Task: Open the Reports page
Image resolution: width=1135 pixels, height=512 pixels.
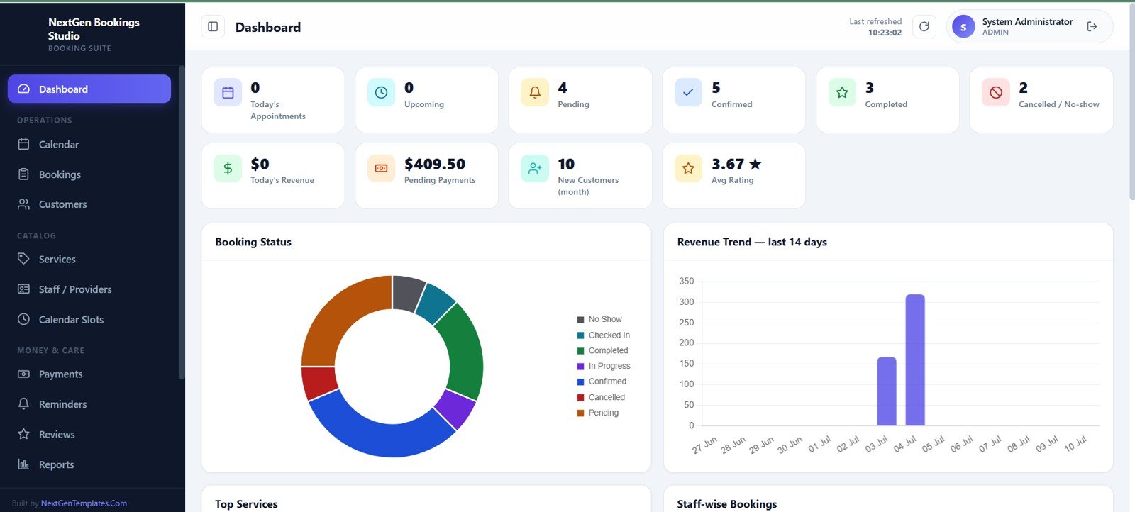Action: (89, 464)
